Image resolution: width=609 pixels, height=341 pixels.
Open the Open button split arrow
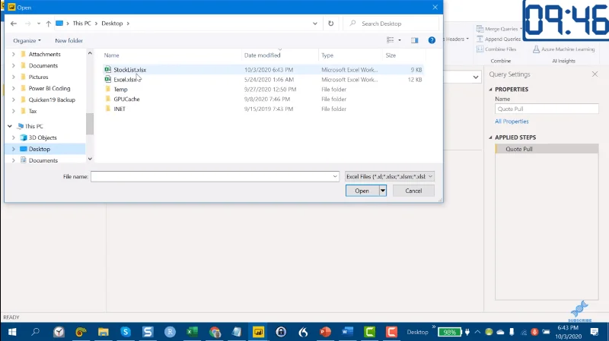pyautogui.click(x=383, y=191)
